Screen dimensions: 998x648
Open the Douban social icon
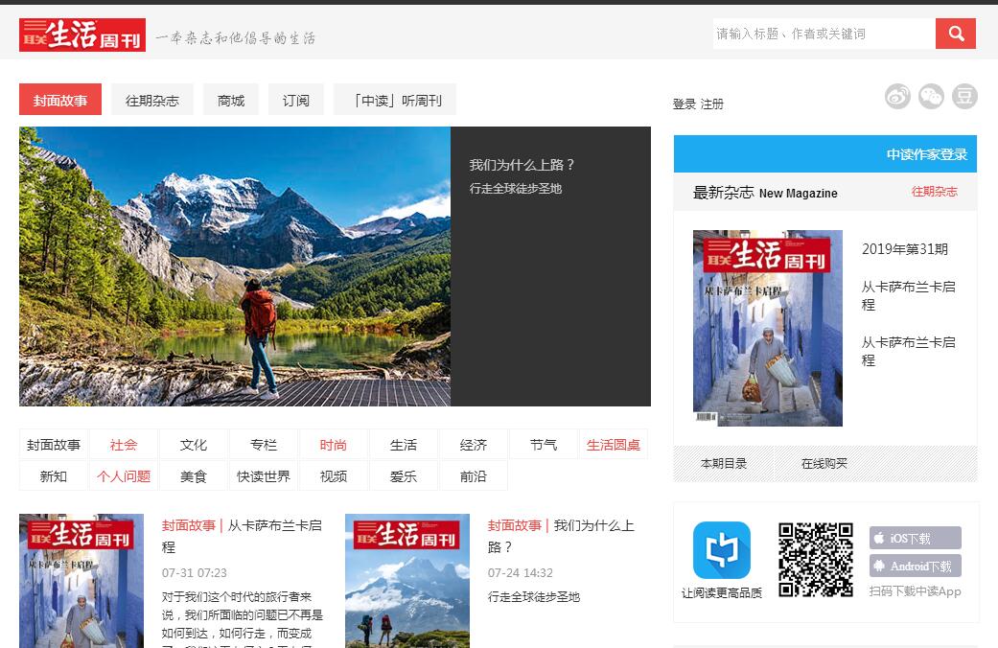point(964,96)
